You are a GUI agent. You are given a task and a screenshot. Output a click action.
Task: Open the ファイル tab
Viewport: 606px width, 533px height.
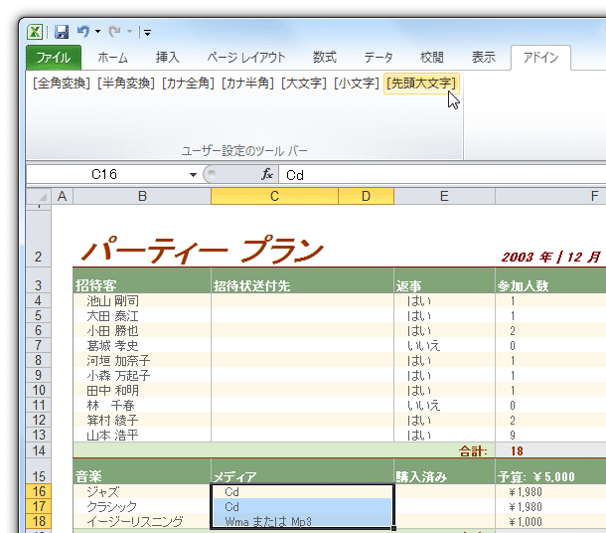(x=54, y=58)
